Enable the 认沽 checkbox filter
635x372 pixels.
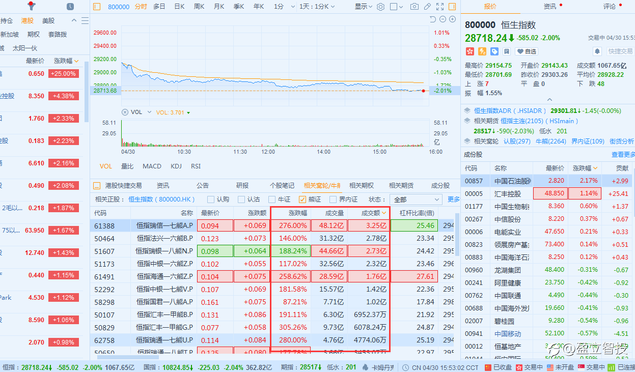[x=241, y=199]
